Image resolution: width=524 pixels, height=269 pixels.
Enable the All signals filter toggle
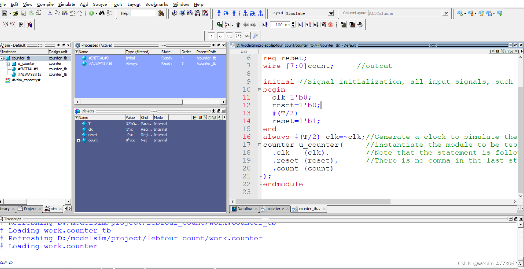[247, 36]
